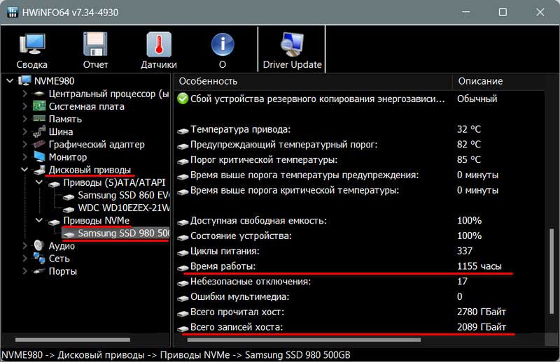This screenshot has width=560, height=362.
Task: Click the HWiNFO64 title bar app icon
Action: coord(12,12)
